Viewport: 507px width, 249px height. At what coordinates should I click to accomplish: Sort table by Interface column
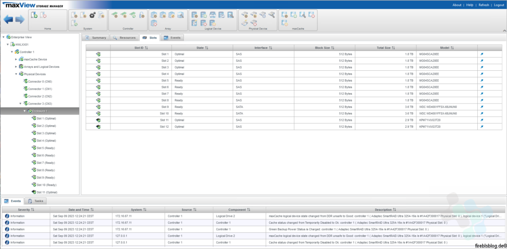[263, 48]
